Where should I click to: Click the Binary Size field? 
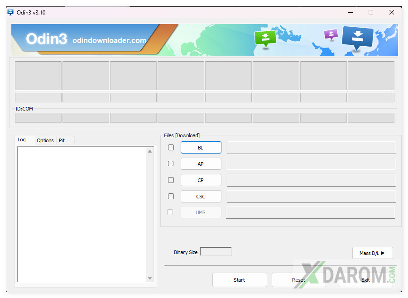[x=216, y=252]
